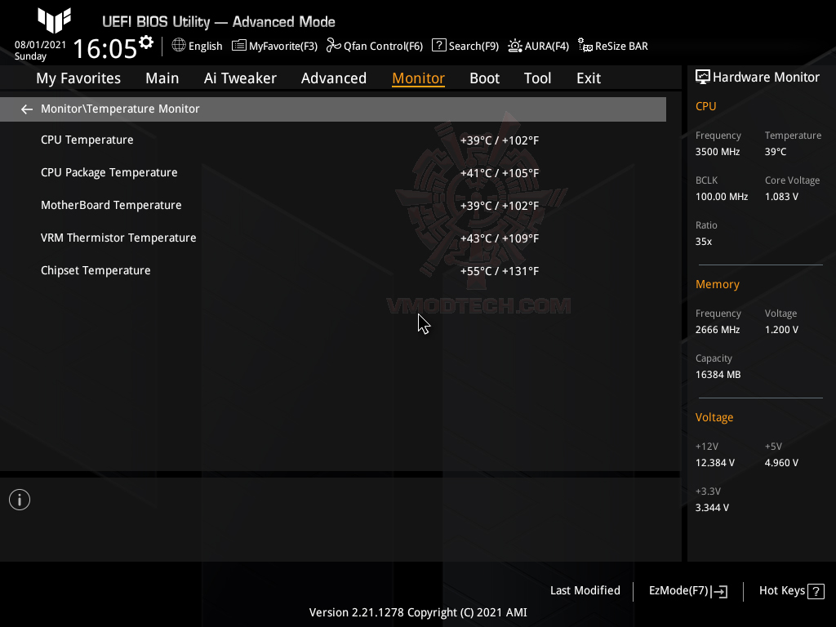Click the AURA lighting icon

[514, 46]
